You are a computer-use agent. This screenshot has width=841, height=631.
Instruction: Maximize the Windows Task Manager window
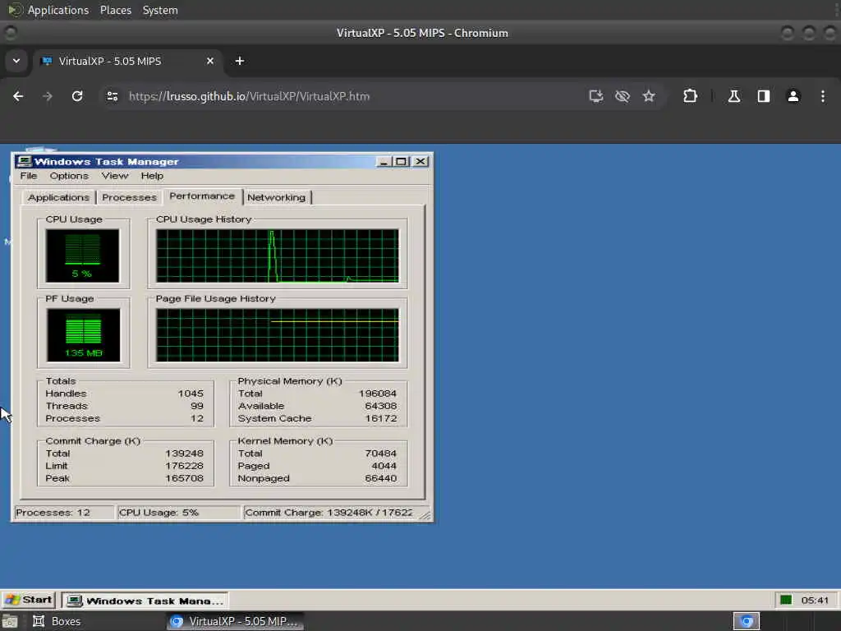click(401, 162)
